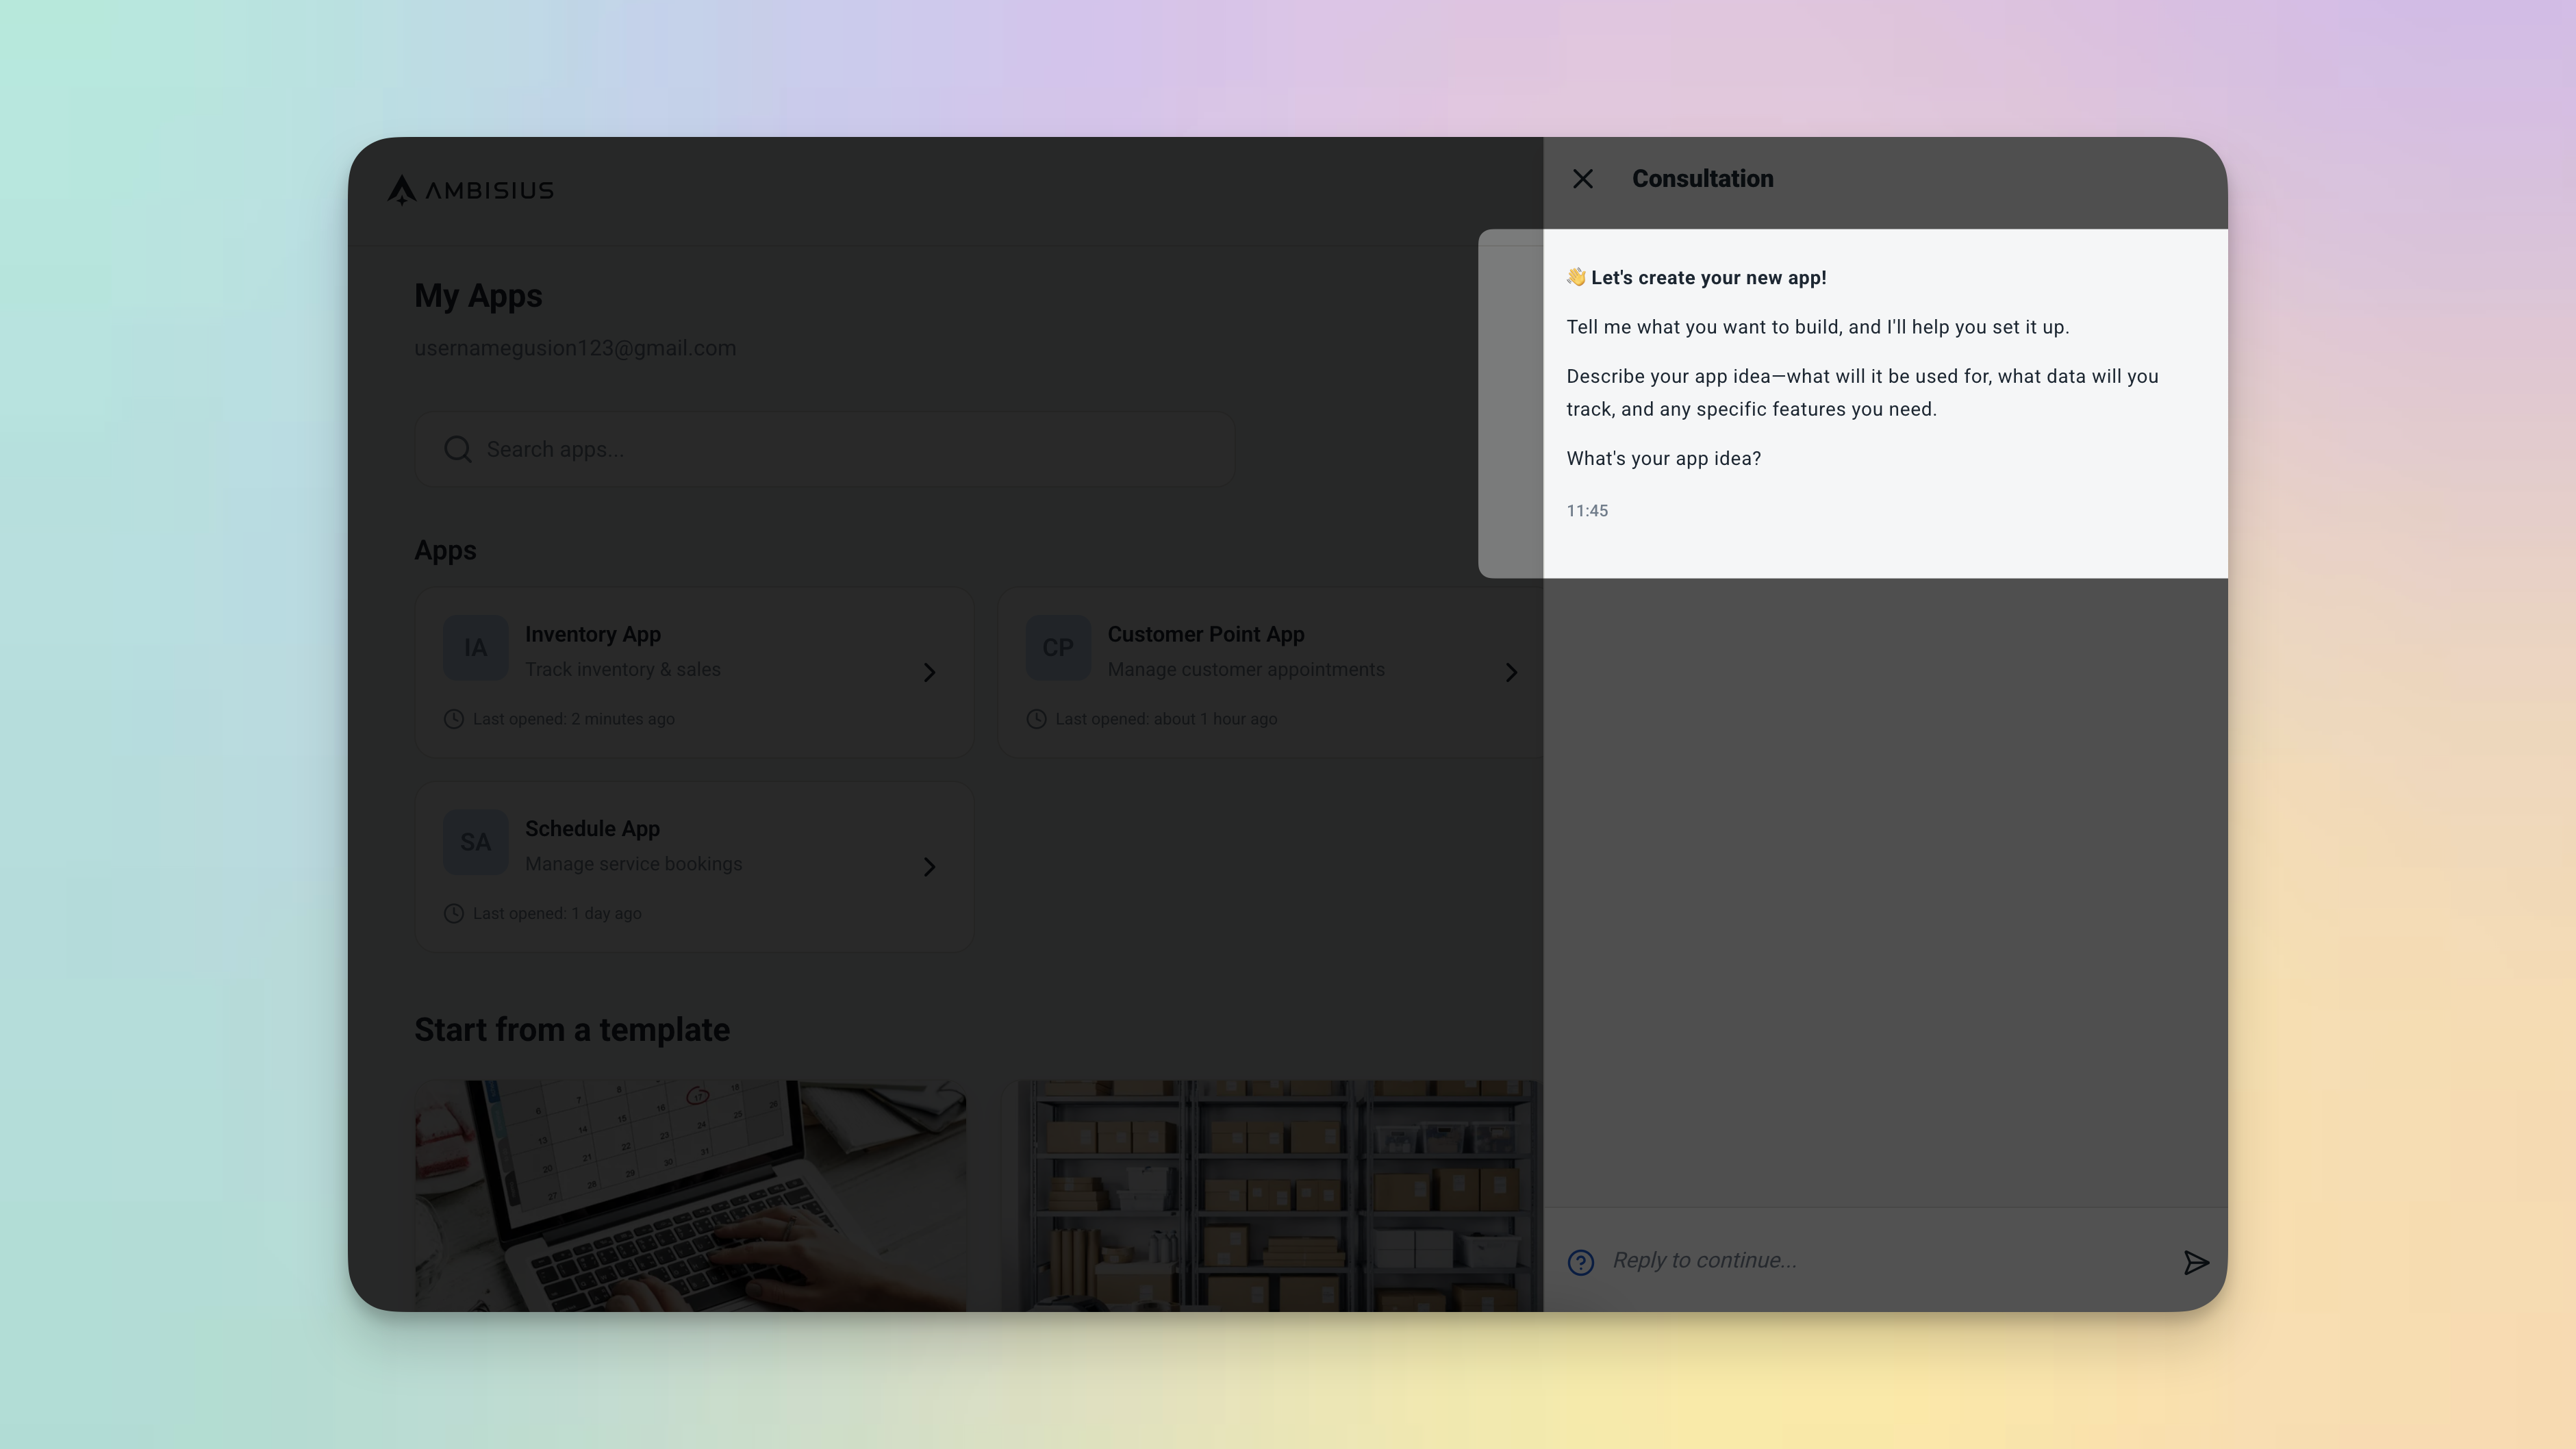Click the Apps section heading
This screenshot has height=1449, width=2576.
(x=445, y=550)
